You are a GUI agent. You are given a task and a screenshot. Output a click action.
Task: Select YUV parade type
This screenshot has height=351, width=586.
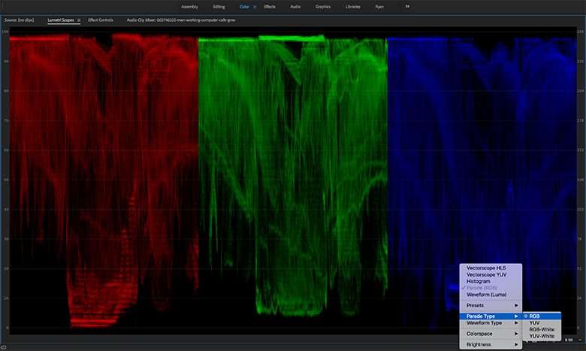pos(542,323)
